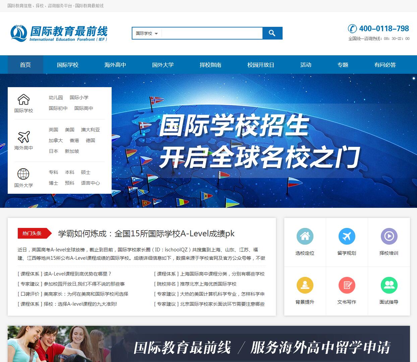The height and width of the screenshot is (362, 417).
Task: Click the 服务海外高中留学申请 banner
Action: click(209, 344)
